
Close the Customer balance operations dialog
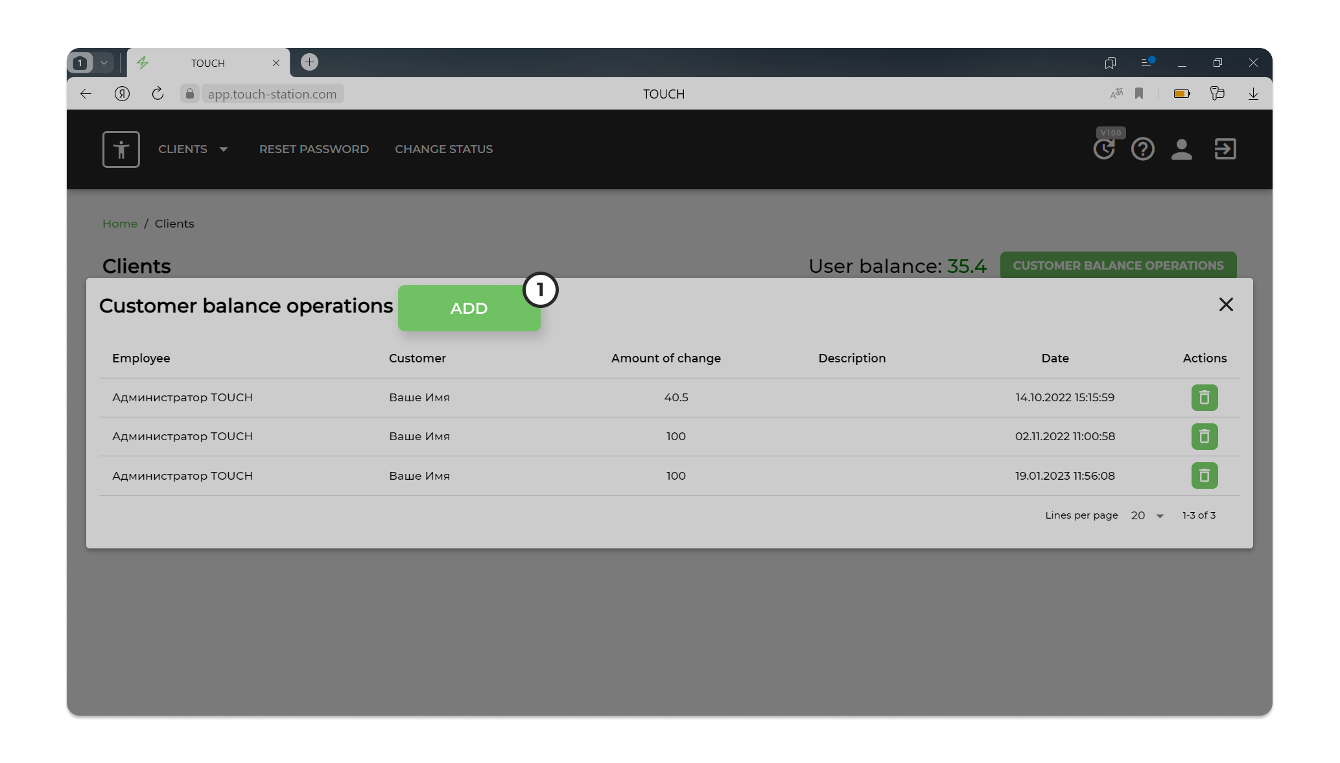coord(1226,305)
